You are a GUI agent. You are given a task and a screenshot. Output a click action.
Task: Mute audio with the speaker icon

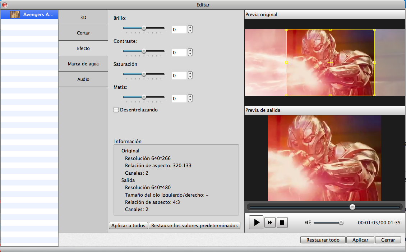[308, 223]
